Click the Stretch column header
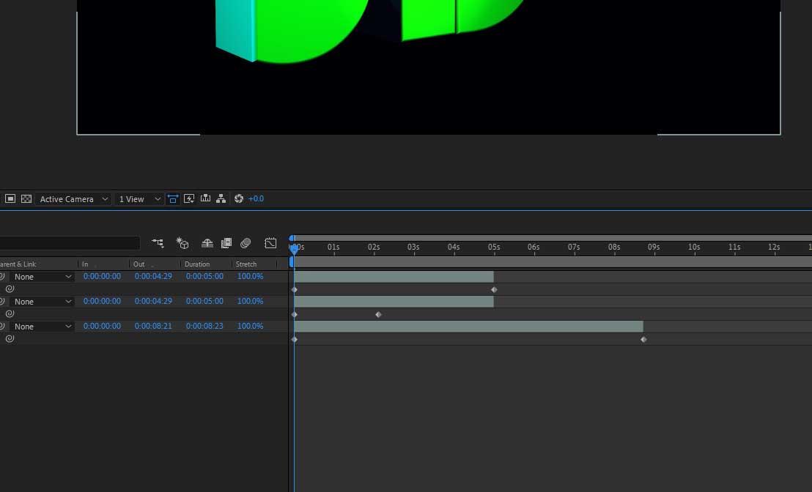812x492 pixels. [246, 264]
